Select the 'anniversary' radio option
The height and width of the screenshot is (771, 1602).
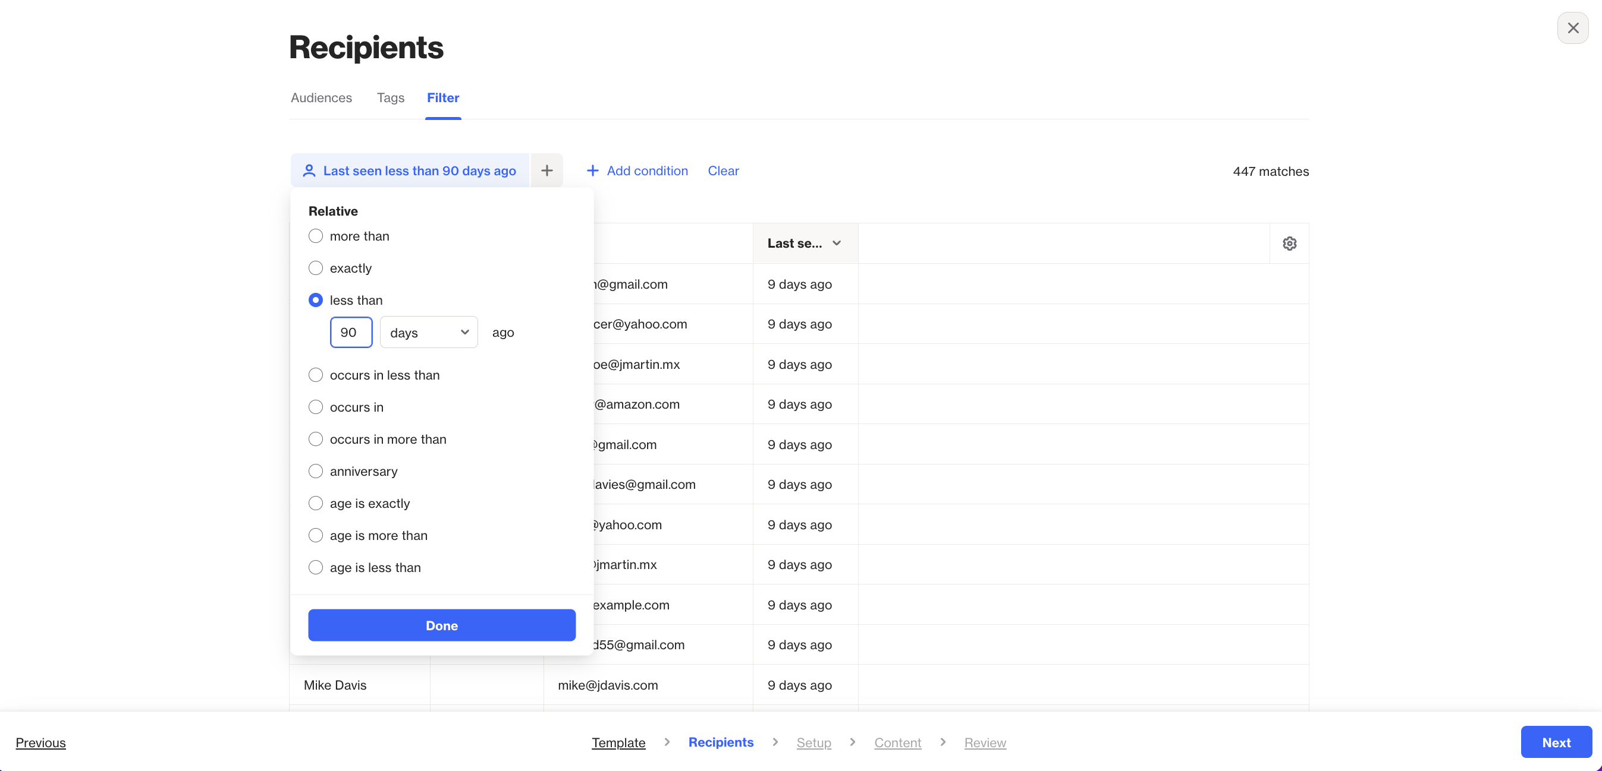[316, 471]
